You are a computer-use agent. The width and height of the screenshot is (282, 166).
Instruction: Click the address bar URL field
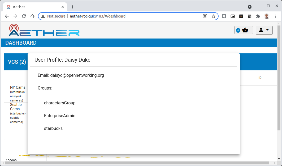[133, 16]
